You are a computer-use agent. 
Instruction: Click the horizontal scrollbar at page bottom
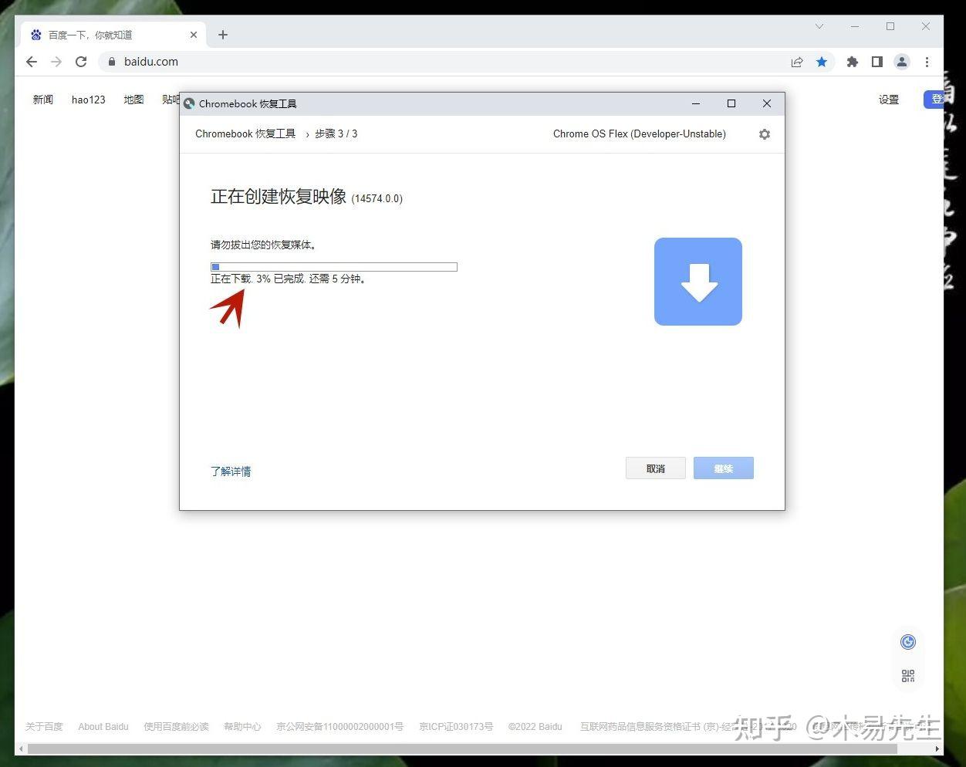click(461, 749)
